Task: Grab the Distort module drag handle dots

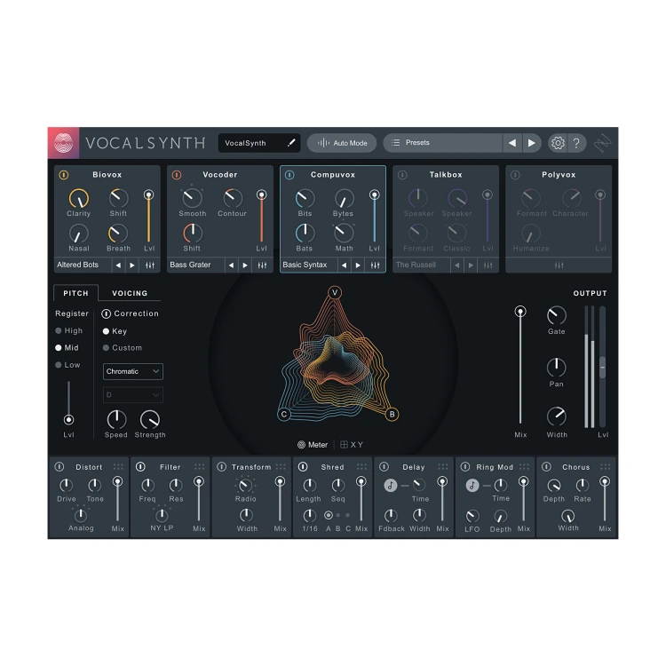Action: pyautogui.click(x=118, y=467)
